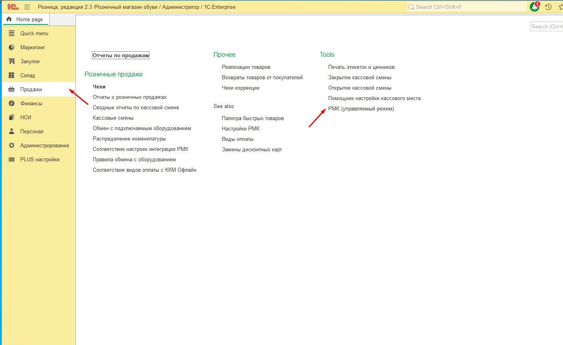Screen dimensions: 563x345
Task: Click the Финансы ruble coin icon
Action: pyautogui.click(x=12, y=103)
